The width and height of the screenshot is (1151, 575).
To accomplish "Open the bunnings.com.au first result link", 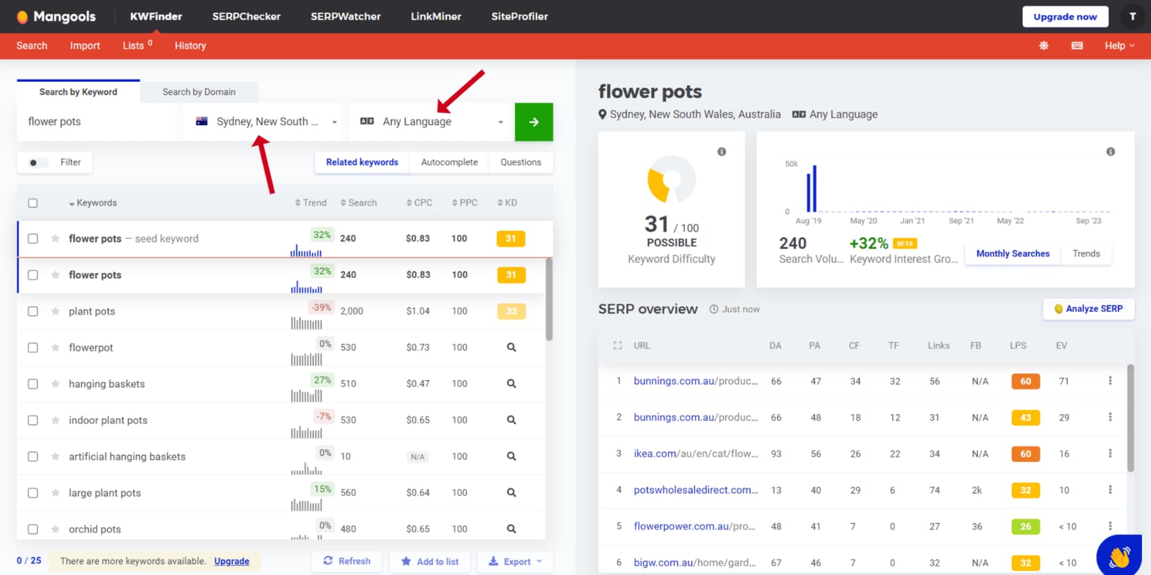I will tap(694, 381).
